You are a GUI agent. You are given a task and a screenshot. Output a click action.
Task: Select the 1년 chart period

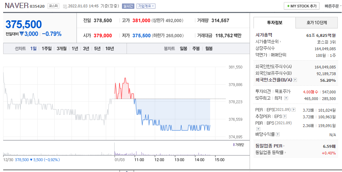75,48
